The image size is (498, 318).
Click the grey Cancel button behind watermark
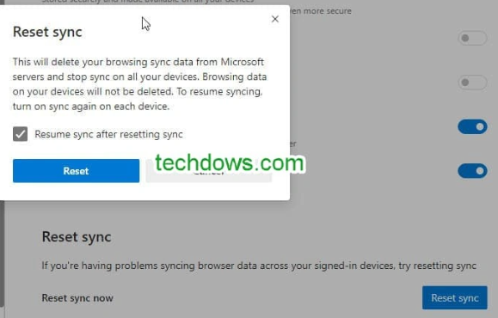pos(209,171)
